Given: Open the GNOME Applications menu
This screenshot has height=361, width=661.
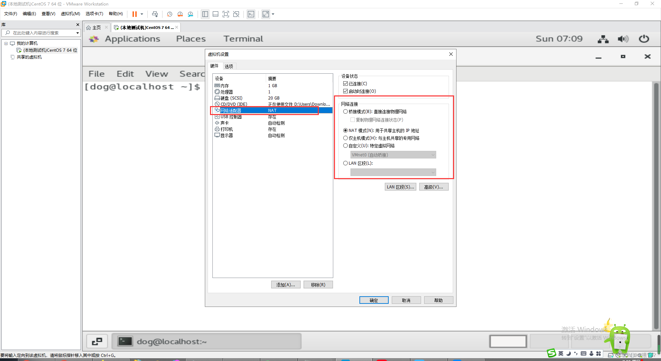Looking at the screenshot, I should pos(133,39).
